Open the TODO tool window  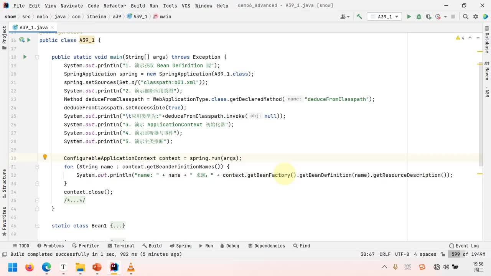coord(21,246)
